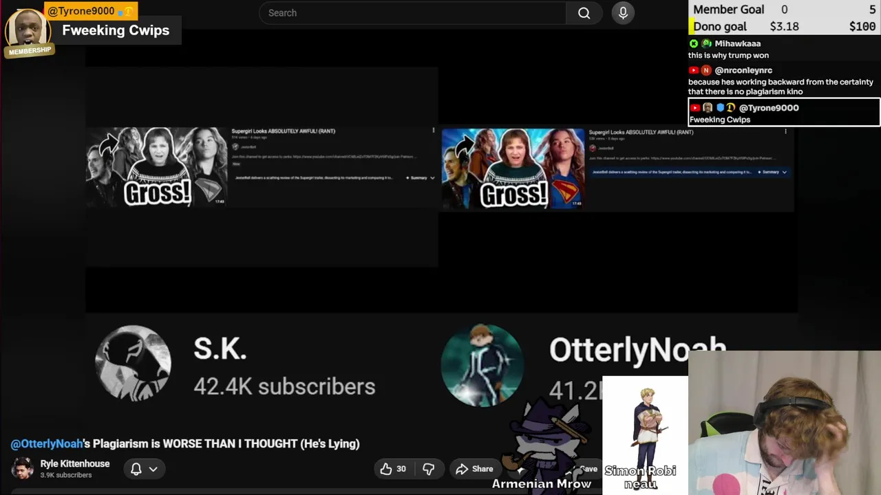Screen dimensions: 881x495
Task: Click the Dono goal $3.18 row
Action: [x=784, y=26]
